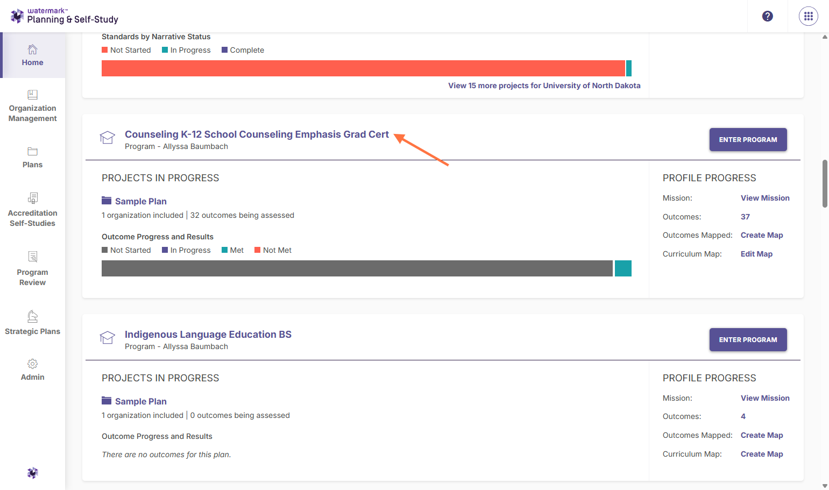The height and width of the screenshot is (490, 829).
Task: Create Map for Indigenous Language Curriculum Map
Action: 762,454
